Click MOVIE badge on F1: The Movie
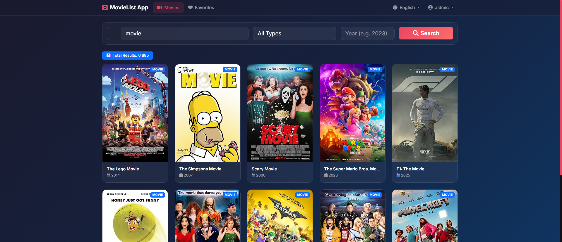Image resolution: width=562 pixels, height=242 pixels. coord(447,70)
